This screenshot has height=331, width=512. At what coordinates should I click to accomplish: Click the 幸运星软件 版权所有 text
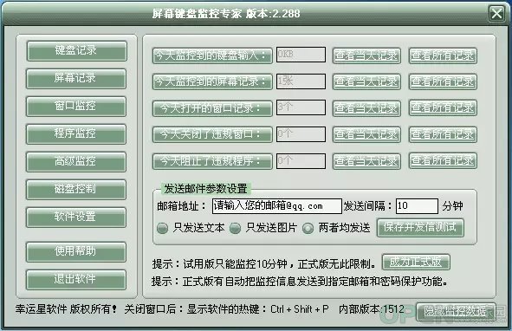pyautogui.click(x=67, y=309)
